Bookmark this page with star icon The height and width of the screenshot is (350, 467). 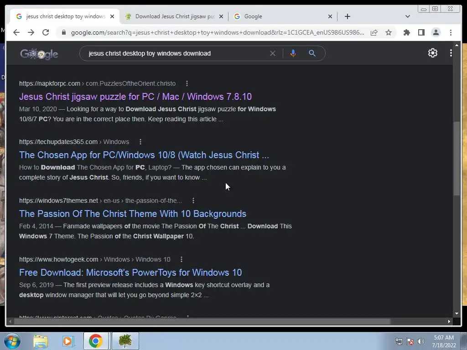coord(389,32)
